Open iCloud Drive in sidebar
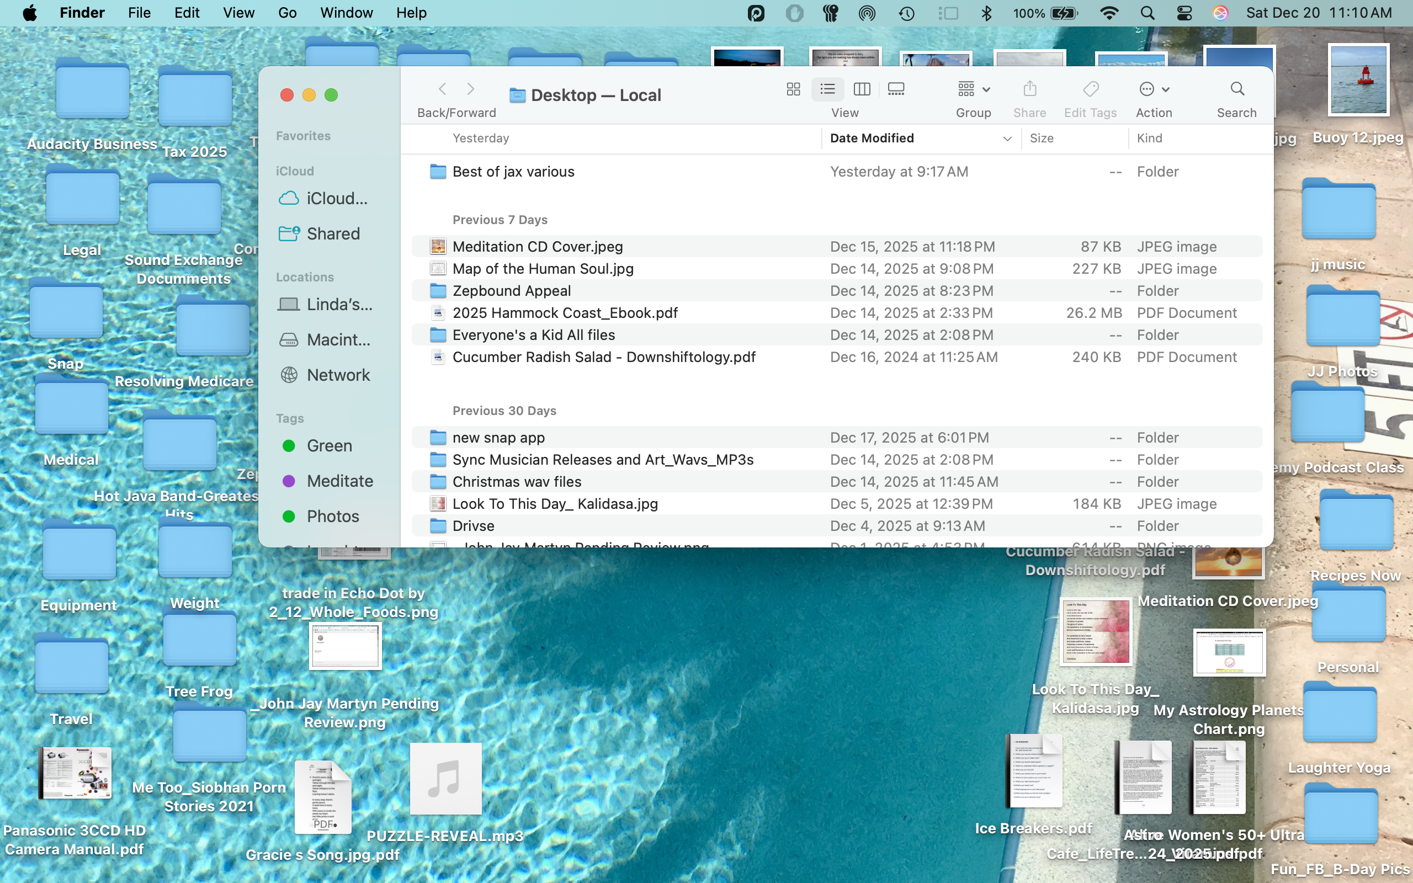The image size is (1413, 883). [x=336, y=199]
